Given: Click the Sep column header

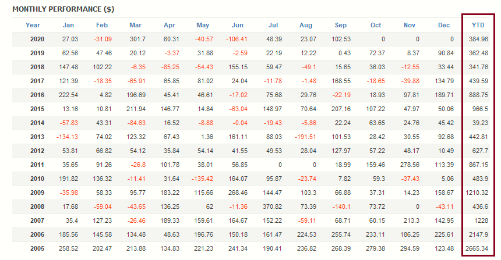Looking at the screenshot, I should (341, 25).
